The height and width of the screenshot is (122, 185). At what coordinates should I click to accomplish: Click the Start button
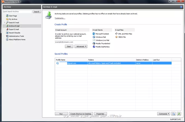pos(69,46)
